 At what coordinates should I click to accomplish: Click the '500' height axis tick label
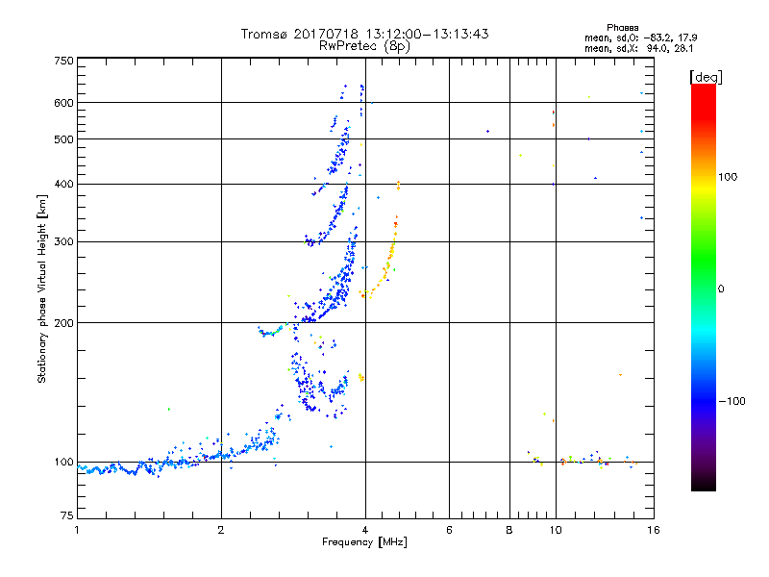tap(63, 139)
